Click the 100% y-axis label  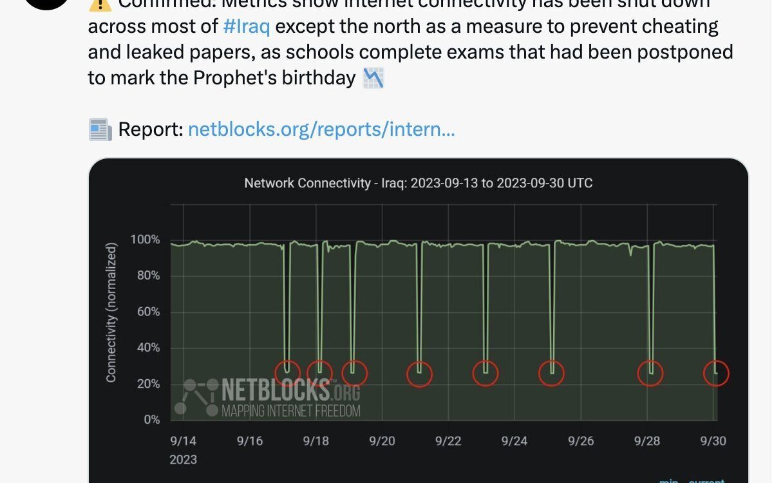pyautogui.click(x=146, y=240)
